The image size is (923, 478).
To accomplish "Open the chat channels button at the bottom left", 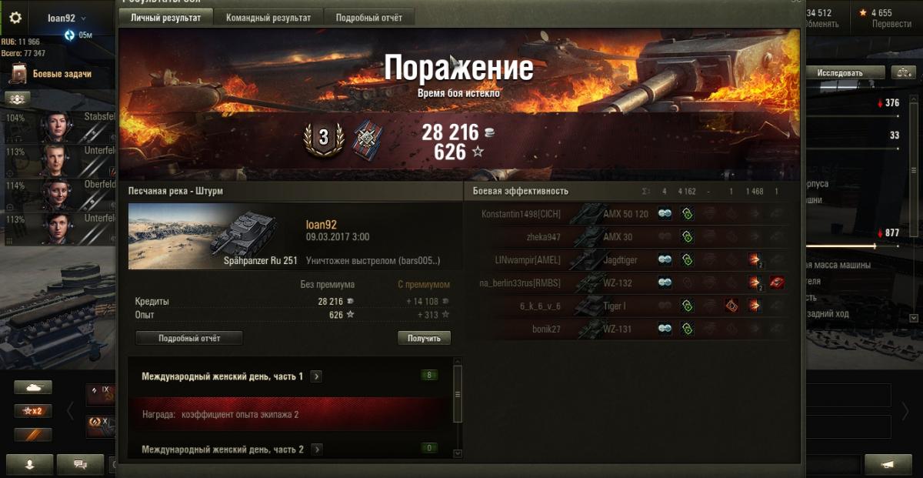I will (78, 464).
